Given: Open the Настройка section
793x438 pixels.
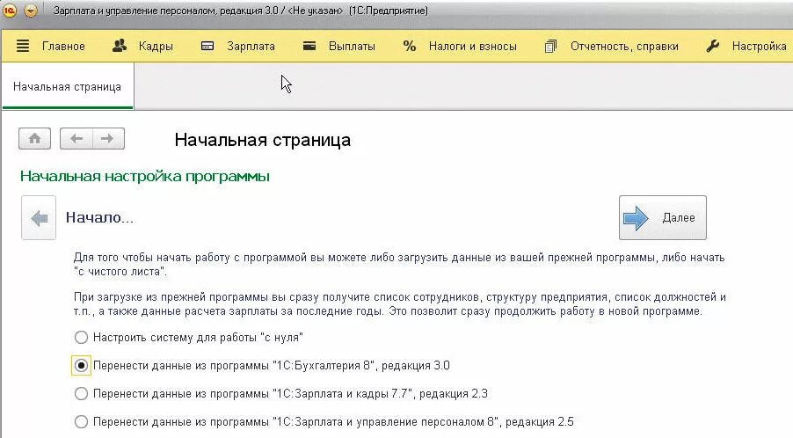Looking at the screenshot, I should pos(759,46).
